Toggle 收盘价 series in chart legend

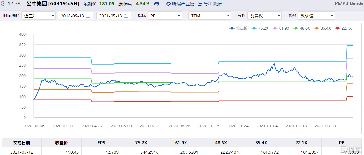pos(238,28)
